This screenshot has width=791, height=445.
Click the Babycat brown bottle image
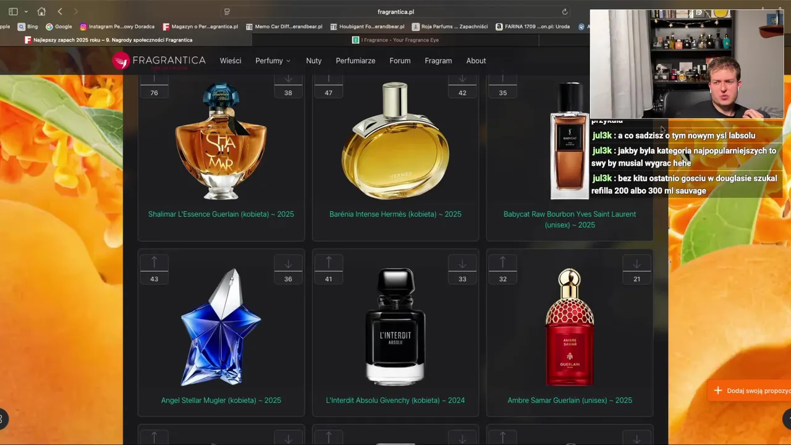(x=569, y=141)
